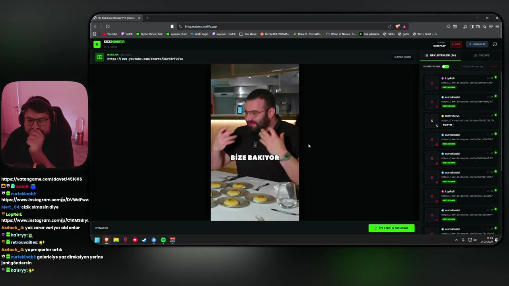
Task: Click the taskbar volume icon
Action: coord(475,240)
